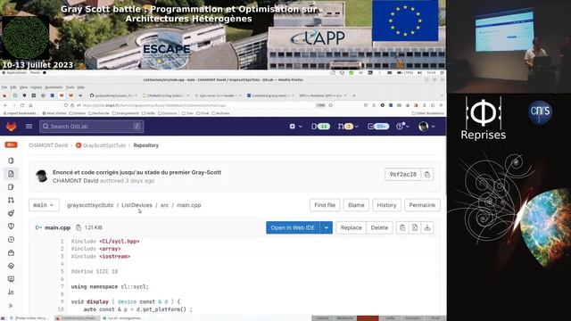Screen dimensions: 571x321
Task: Click Open in Web IDE button
Action: (293, 227)
